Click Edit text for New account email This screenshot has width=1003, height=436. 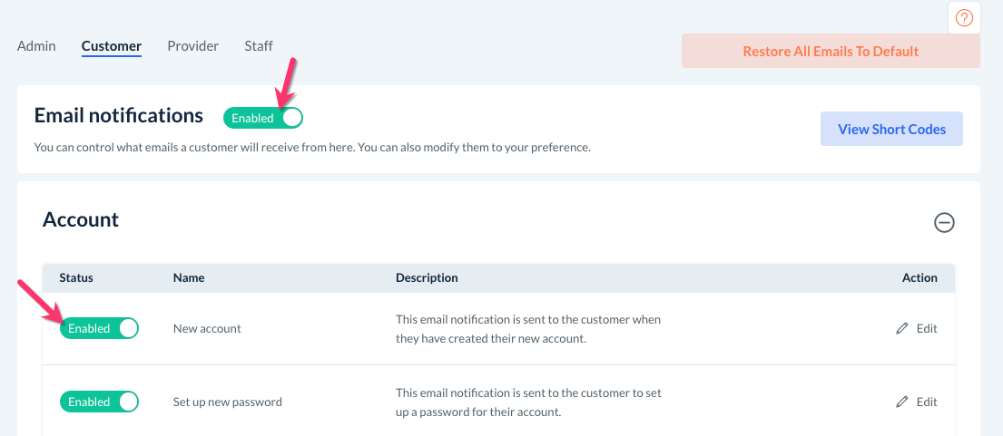(x=927, y=329)
